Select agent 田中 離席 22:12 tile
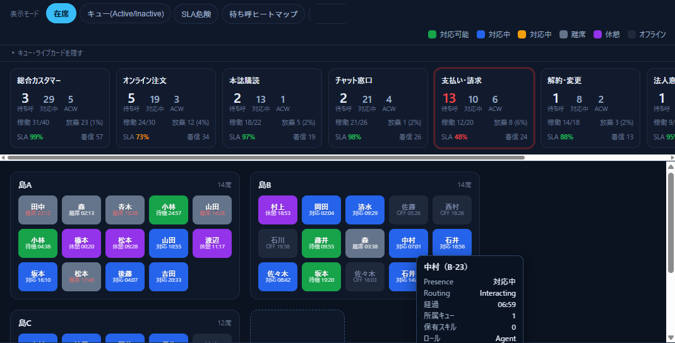Screen dimensions: 675x343 tap(38, 210)
